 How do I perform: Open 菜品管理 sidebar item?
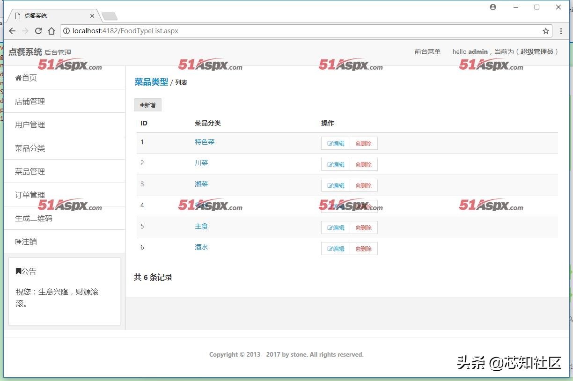(65, 171)
